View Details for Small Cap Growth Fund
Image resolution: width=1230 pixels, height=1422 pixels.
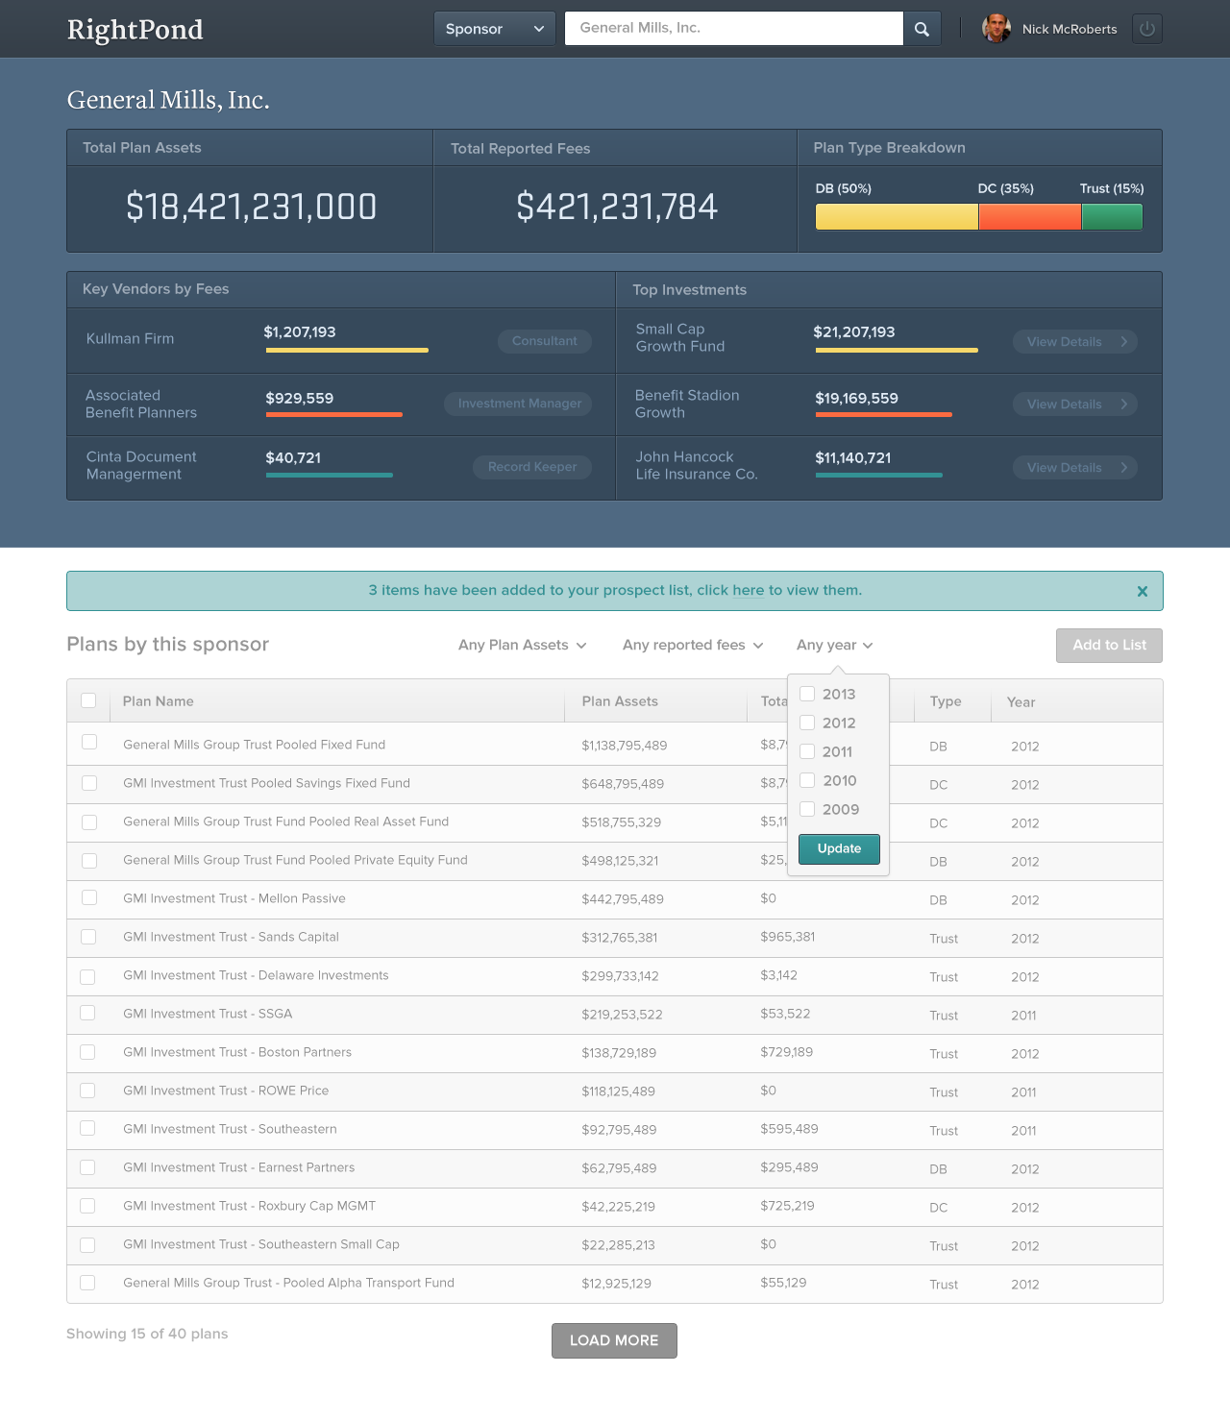(x=1074, y=342)
